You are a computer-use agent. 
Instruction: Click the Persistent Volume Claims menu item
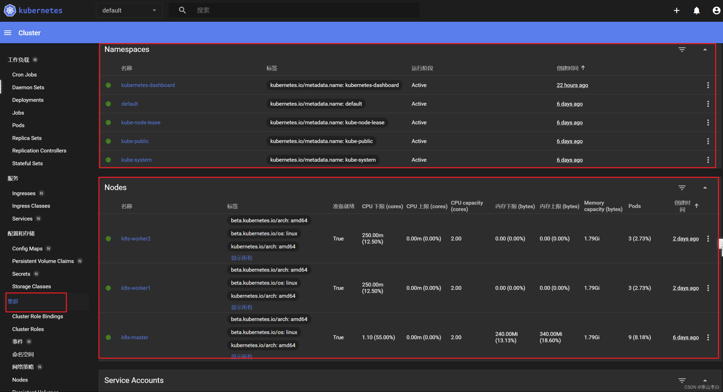tap(44, 261)
